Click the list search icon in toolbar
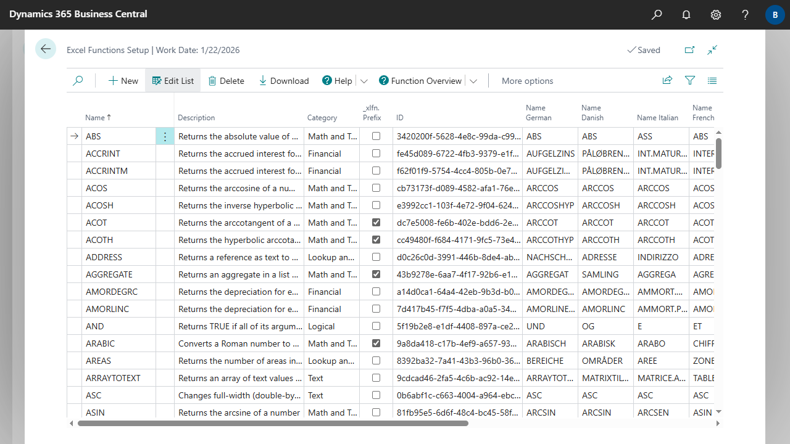 click(x=78, y=81)
